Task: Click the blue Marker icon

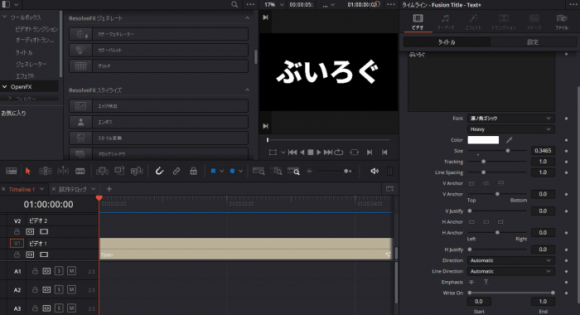Action: tap(232, 171)
